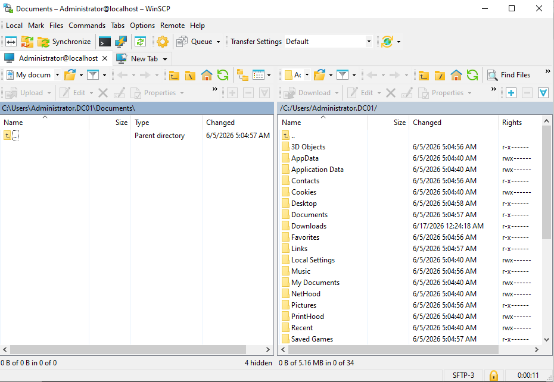554x382 pixels.
Task: Select the local parent directory row
Action: (x=137, y=136)
